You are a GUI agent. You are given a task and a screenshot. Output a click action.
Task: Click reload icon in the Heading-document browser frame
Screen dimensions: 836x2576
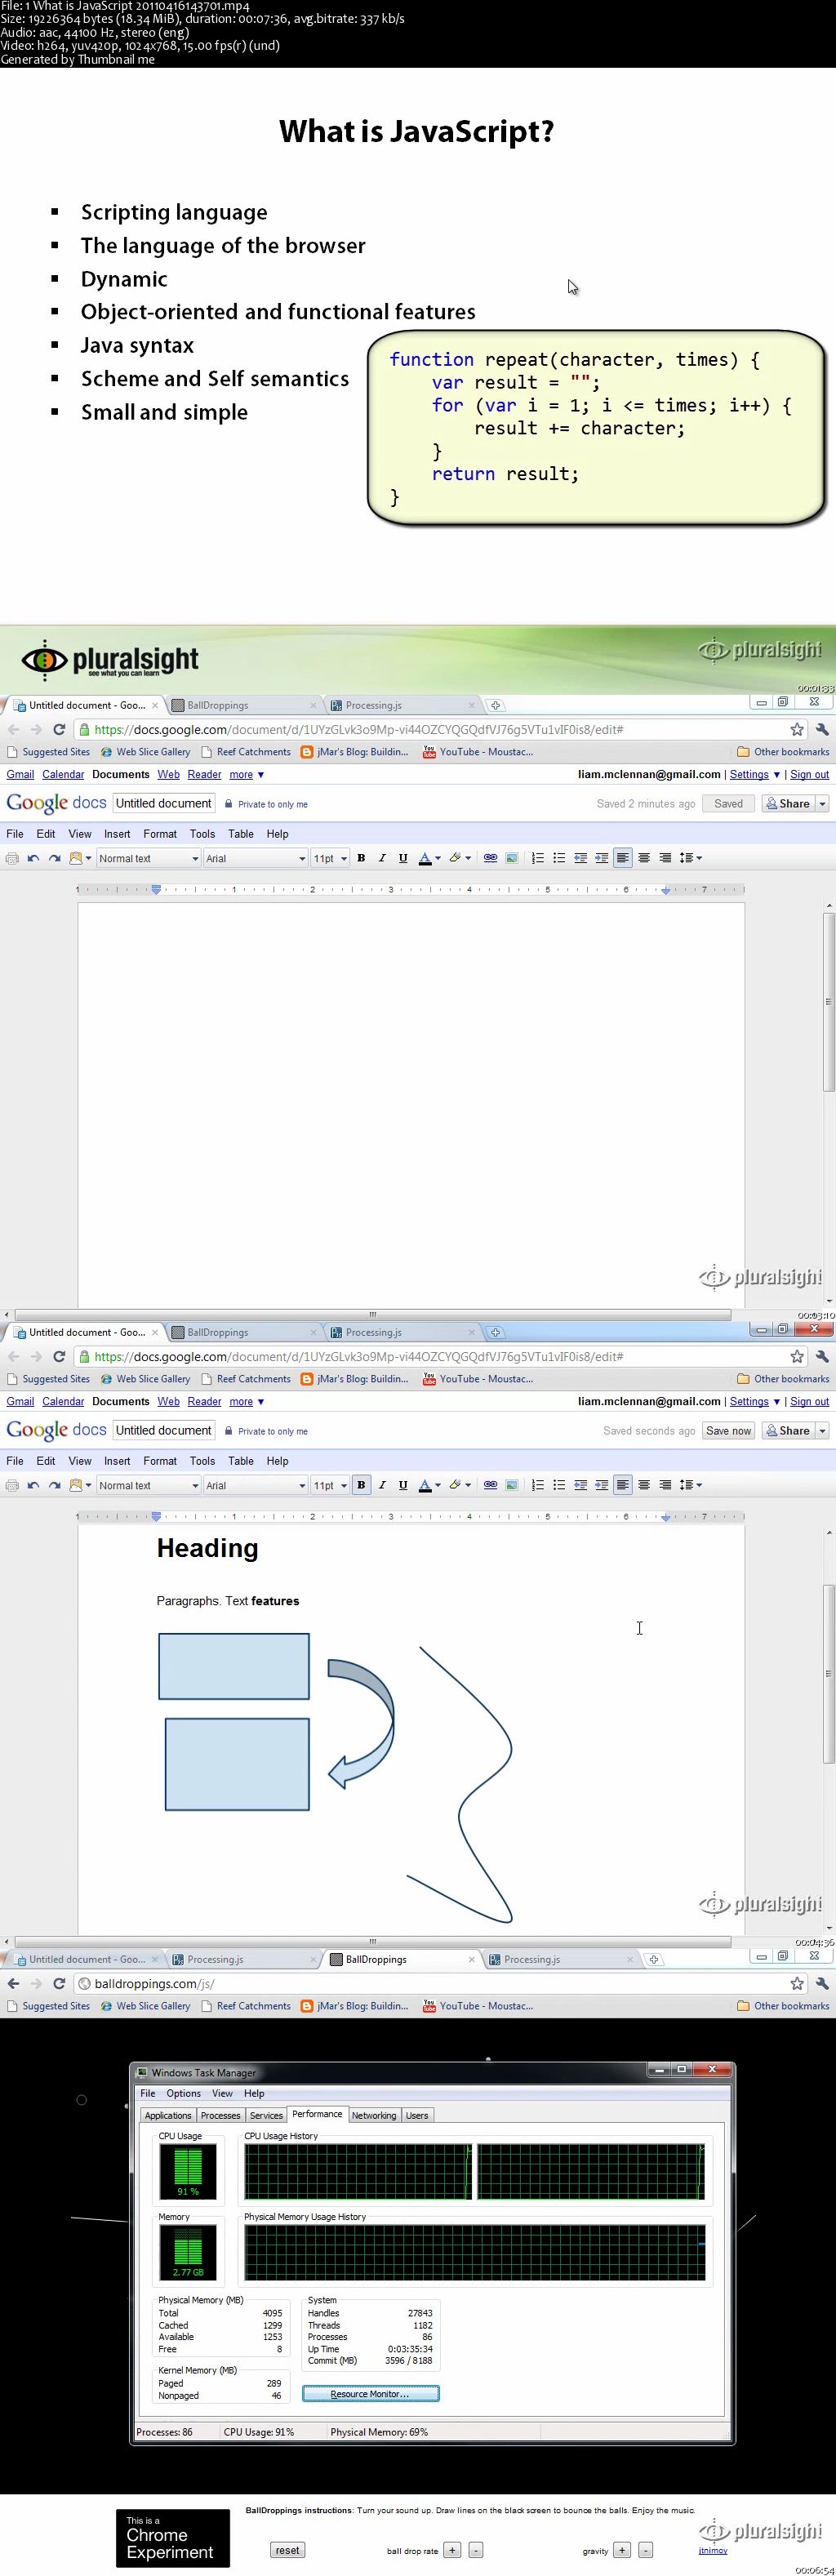59,1357
